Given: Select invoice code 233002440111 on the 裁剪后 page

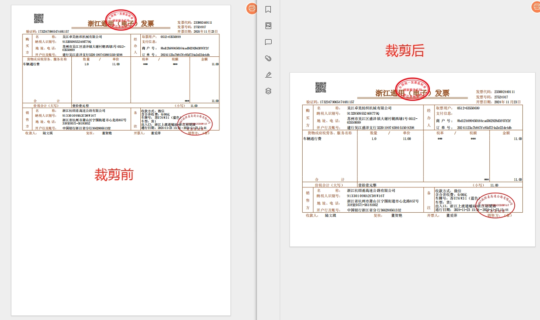Looking at the screenshot, I should tap(504, 92).
